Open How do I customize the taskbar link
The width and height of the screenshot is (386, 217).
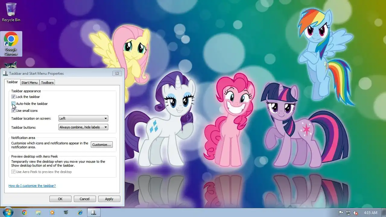pos(32,186)
